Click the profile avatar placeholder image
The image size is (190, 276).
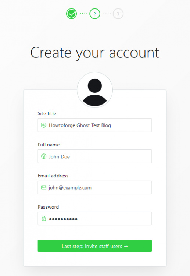coord(95,90)
